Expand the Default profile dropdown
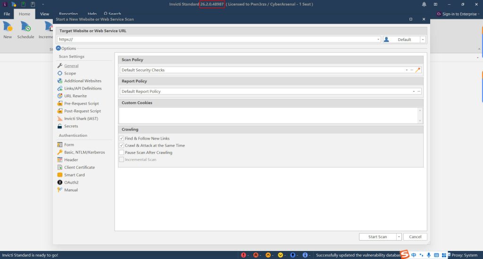 423,40
